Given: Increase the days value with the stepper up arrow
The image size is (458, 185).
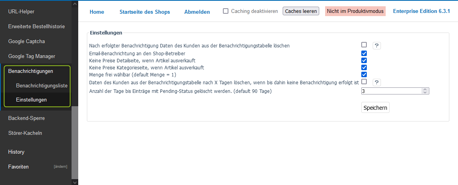Looking at the screenshot, I should [x=425, y=89].
